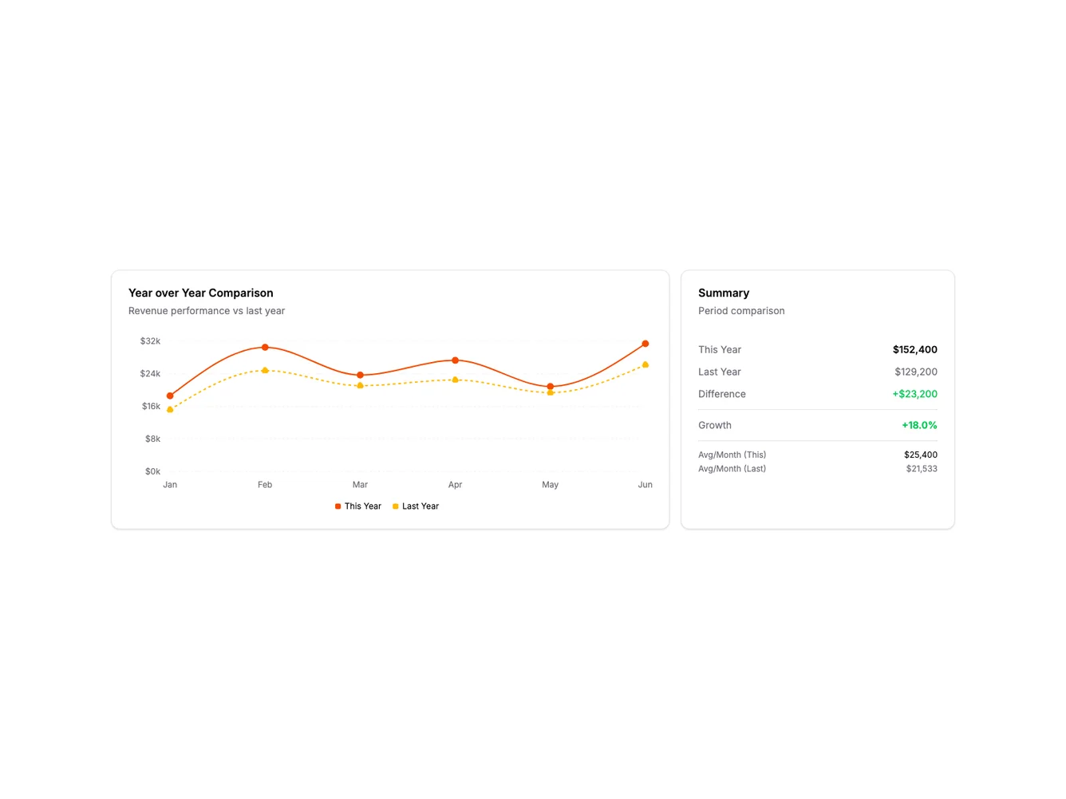Viewport: 1066px width, 799px height.
Task: Click the Summary card heading
Action: point(724,293)
